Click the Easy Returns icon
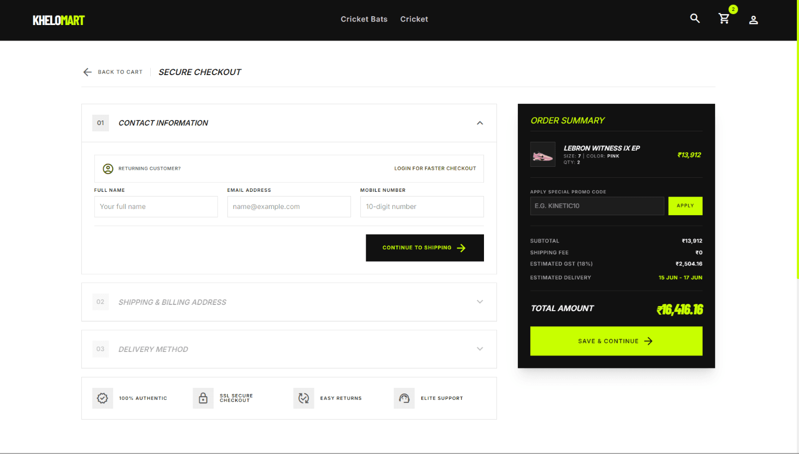 tap(304, 398)
